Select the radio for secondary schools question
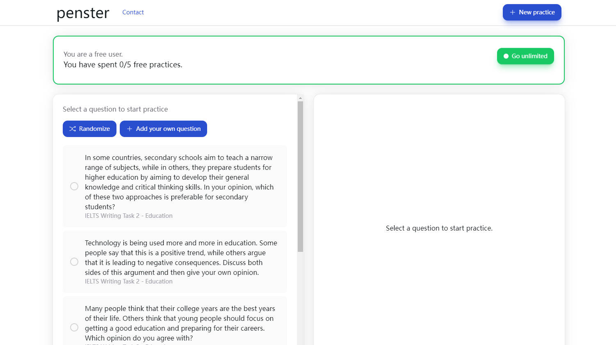Viewport: 616px width, 345px height. tap(74, 186)
